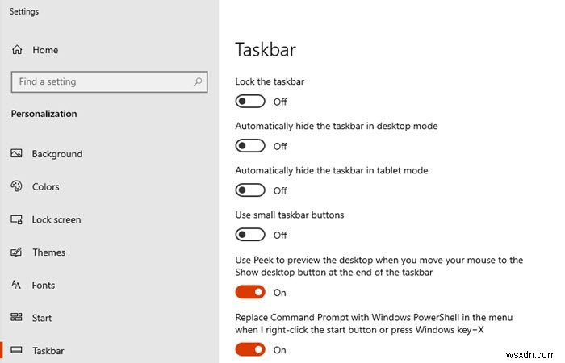The image size is (565, 363).
Task: Disable the Peek preview toggle
Action: 250,292
